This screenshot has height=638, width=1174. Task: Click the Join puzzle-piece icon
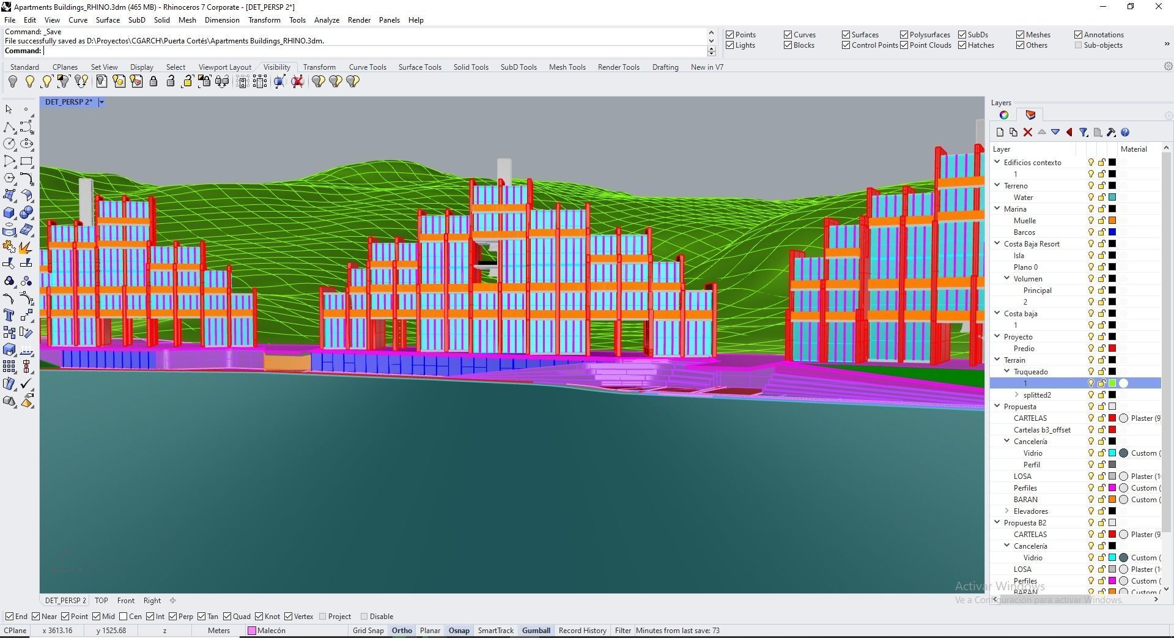click(x=9, y=247)
